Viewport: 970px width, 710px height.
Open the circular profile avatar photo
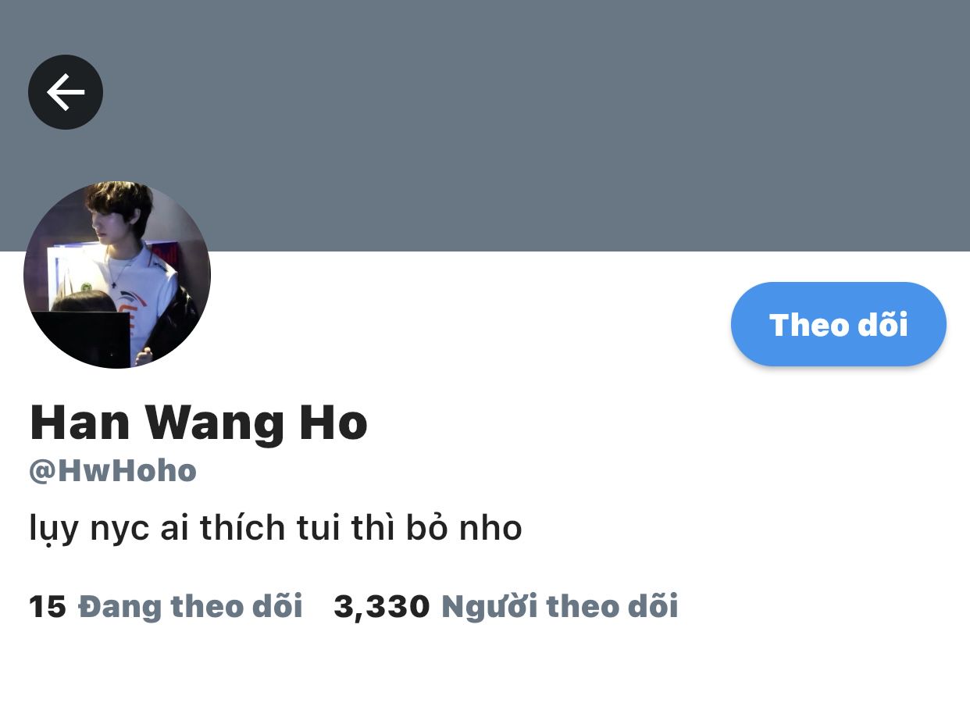117,275
